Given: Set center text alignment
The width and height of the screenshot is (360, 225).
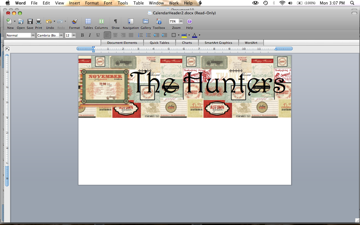Looking at the screenshot, I should click(115, 35).
